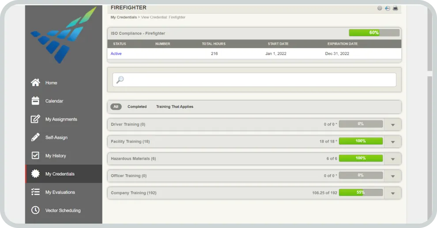
Task: Click the print icon in header
Action: 395,8
